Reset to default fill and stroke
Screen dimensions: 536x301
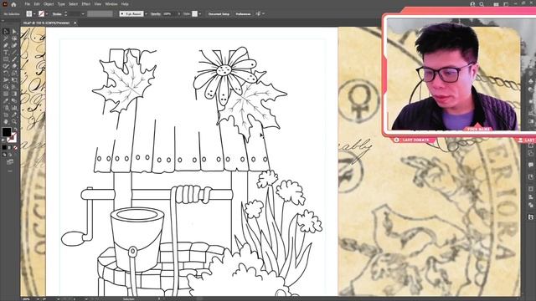click(x=3, y=140)
